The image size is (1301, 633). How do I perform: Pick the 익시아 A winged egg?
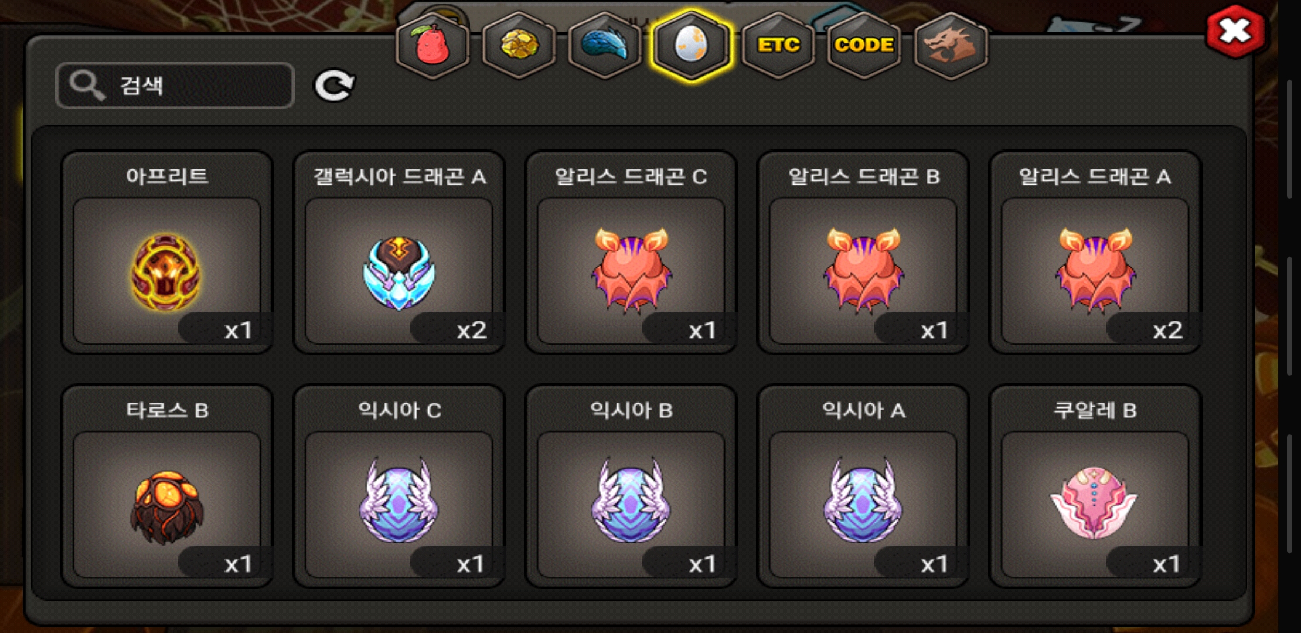point(863,486)
